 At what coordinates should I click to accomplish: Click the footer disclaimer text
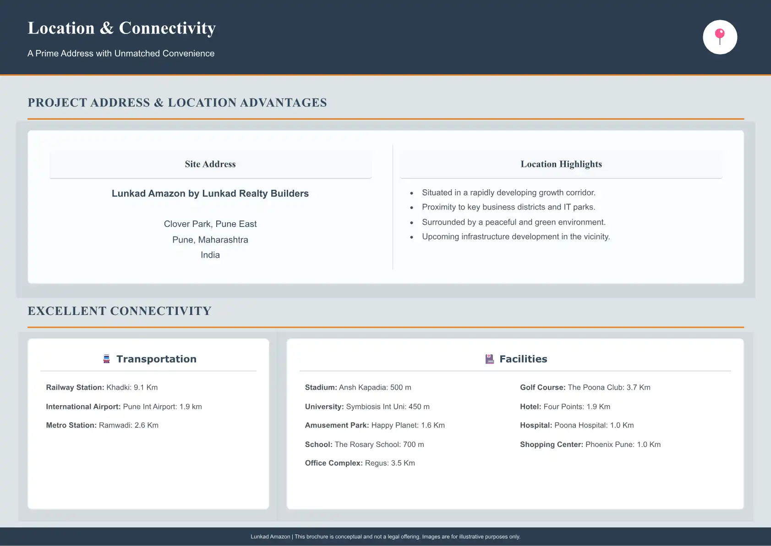(x=385, y=536)
